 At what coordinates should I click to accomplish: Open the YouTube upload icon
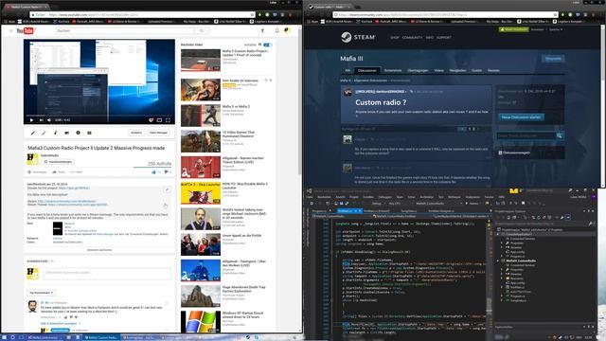[x=262, y=31]
